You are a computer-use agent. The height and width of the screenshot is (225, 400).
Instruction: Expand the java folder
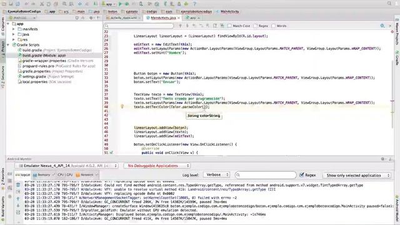pos(14,34)
